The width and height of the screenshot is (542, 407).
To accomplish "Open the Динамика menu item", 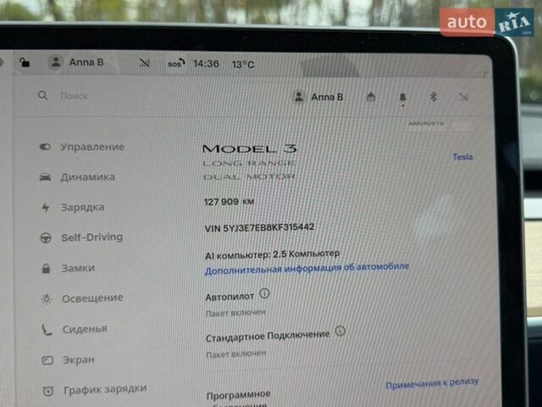I will (x=88, y=177).
